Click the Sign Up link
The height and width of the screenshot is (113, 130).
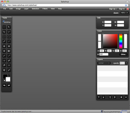(112, 9)
